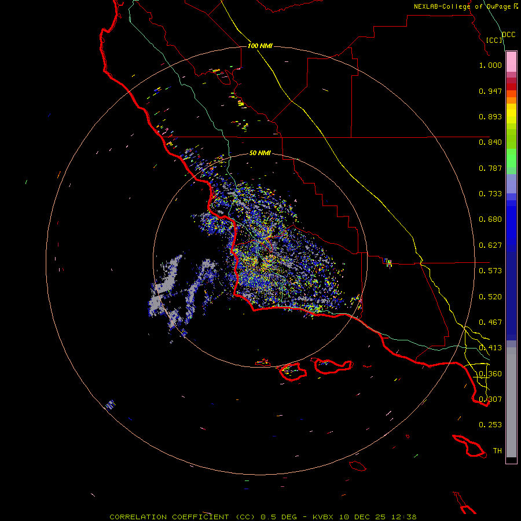
Task: Click the 0.413 legend value
Action: click(x=490, y=348)
